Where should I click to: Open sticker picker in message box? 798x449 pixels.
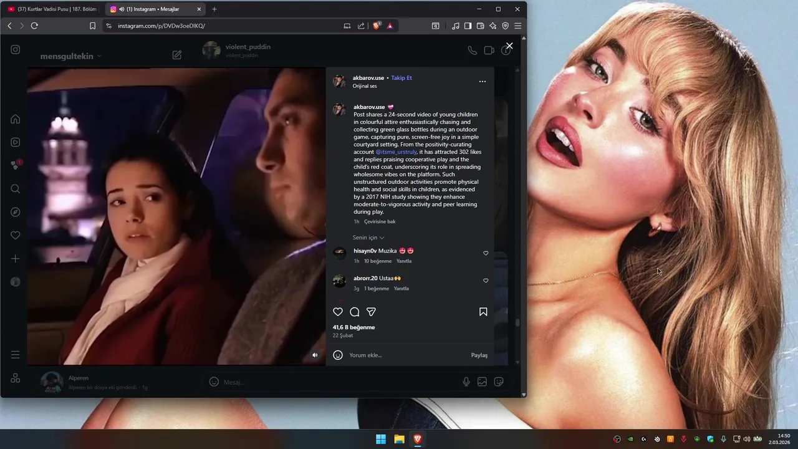pos(499,382)
